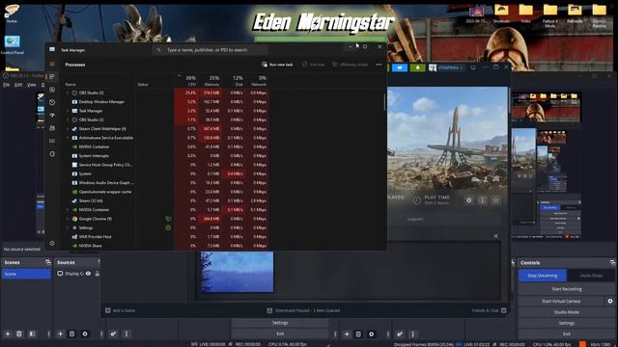Click the green notifications bell in Steam
The image size is (618, 347).
coord(418,67)
